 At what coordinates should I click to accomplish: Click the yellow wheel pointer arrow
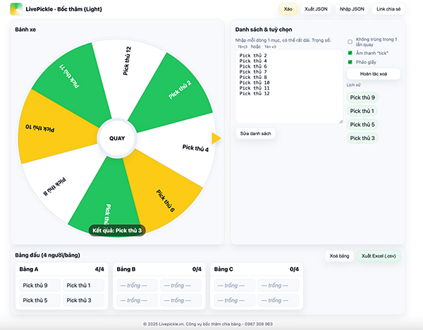click(x=216, y=137)
